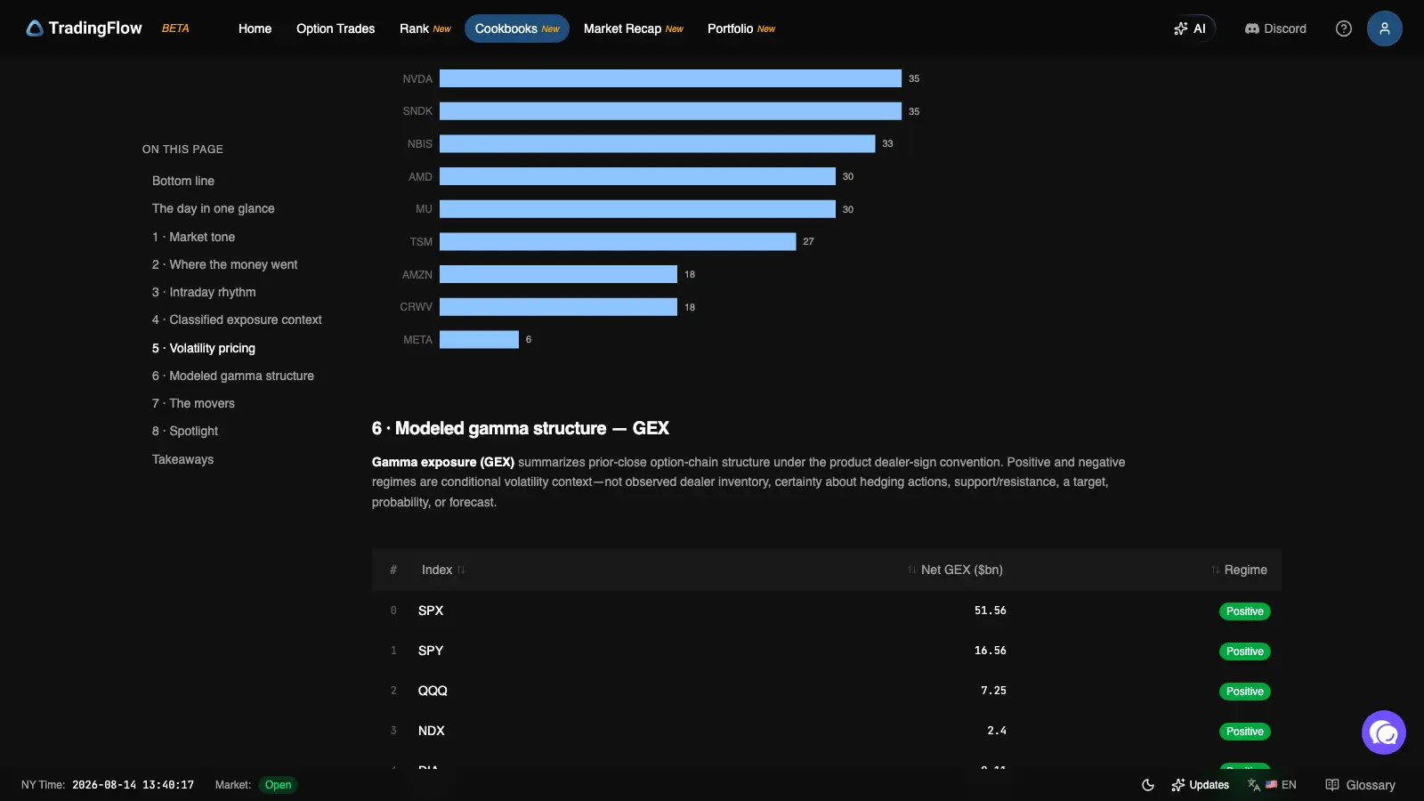The image size is (1424, 801).
Task: Click NDX Net GEX value 2.4
Action: [997, 731]
